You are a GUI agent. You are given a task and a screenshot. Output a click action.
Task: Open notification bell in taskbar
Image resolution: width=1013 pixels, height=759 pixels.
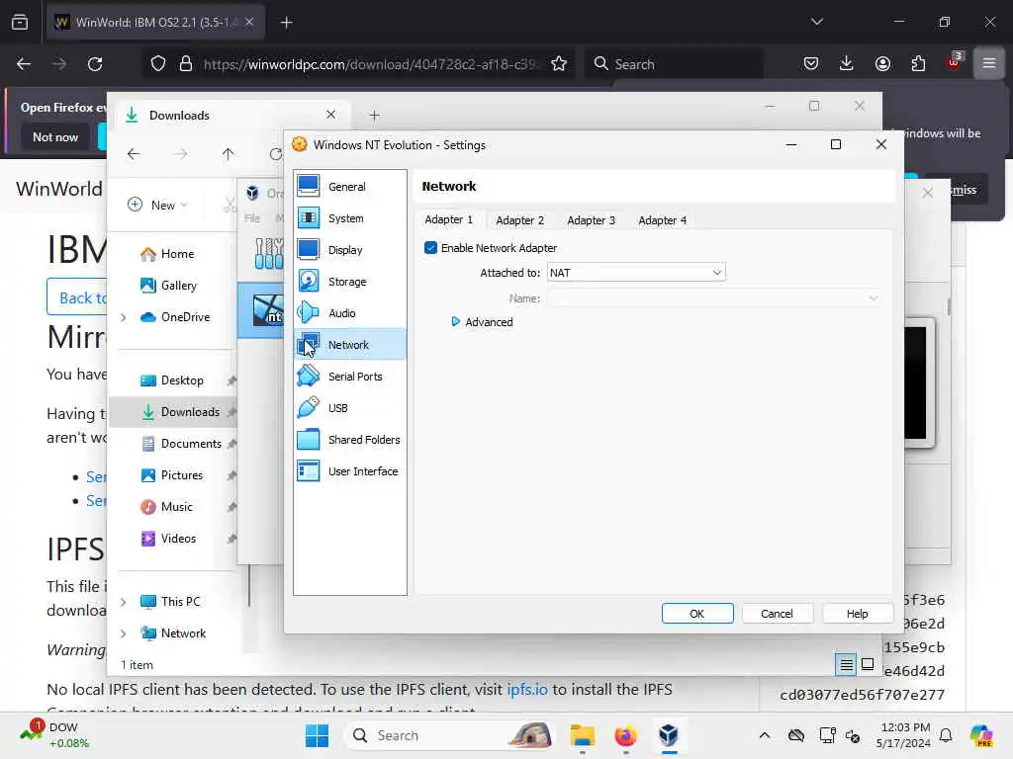(946, 735)
